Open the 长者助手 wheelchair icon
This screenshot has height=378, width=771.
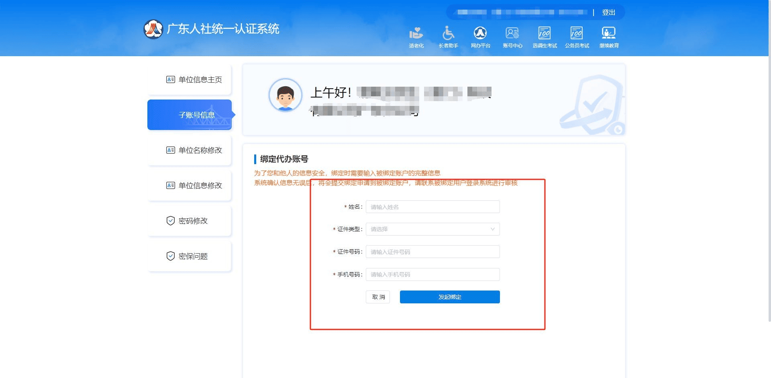pos(448,33)
